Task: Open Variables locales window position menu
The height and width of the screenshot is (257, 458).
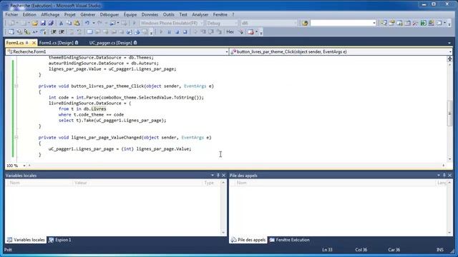Action: coord(213,176)
